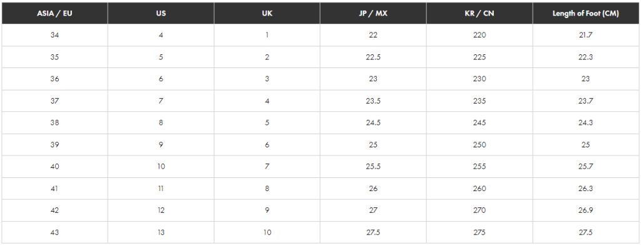Screen dimensions: 641x246
Task: Click the KR / CN column header
Action: (x=479, y=14)
